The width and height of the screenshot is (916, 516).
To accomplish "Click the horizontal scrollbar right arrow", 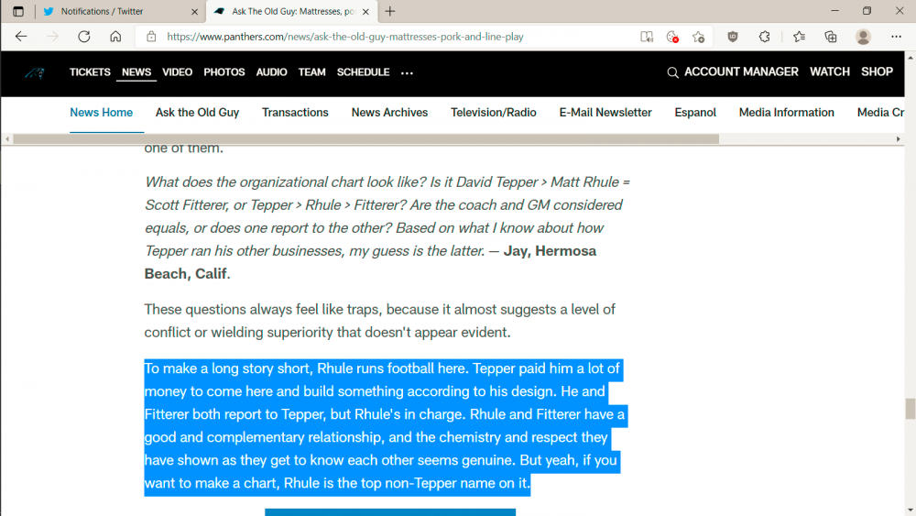I will (898, 139).
